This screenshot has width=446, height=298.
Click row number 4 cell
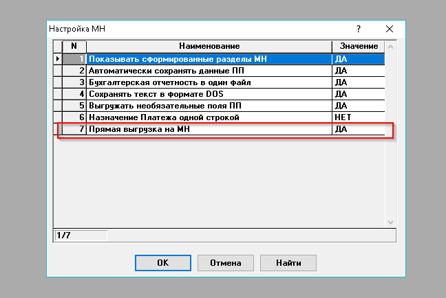pyautogui.click(x=74, y=94)
